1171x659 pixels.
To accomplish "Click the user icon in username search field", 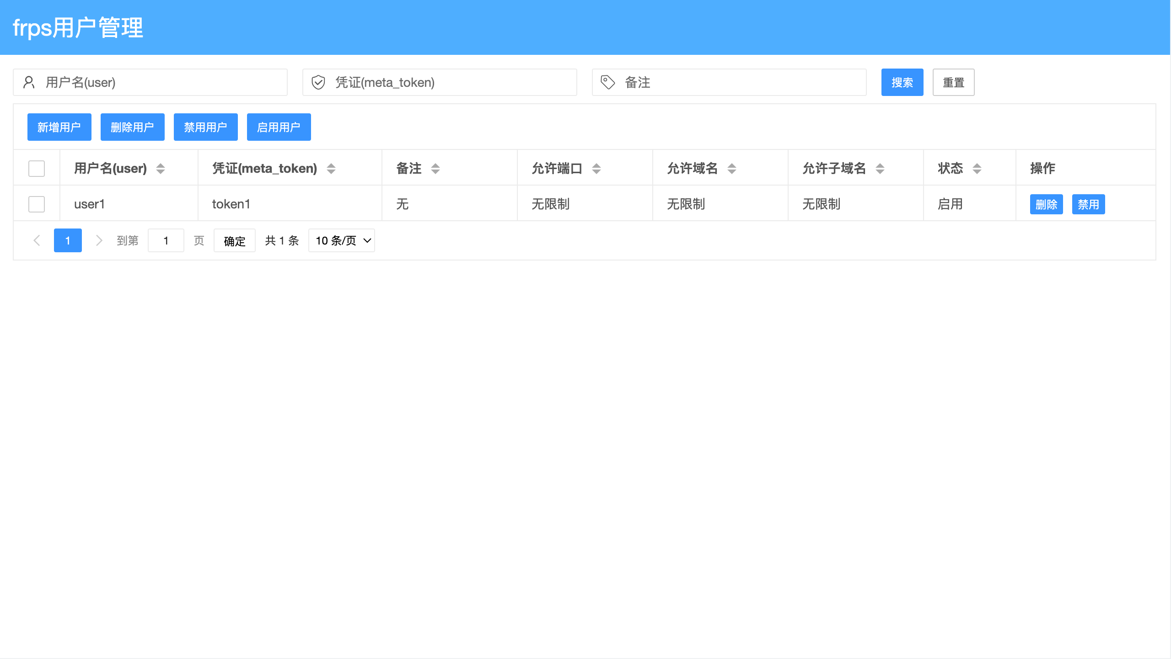I will 29,82.
